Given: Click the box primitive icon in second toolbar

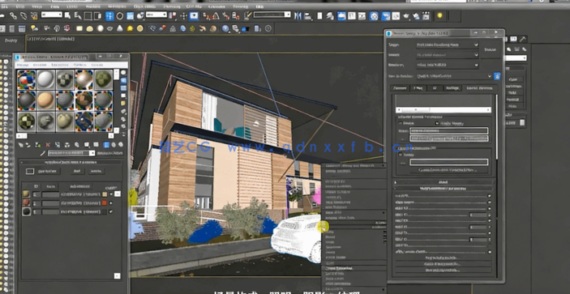Looking at the screenshot, I should (x=79, y=28).
